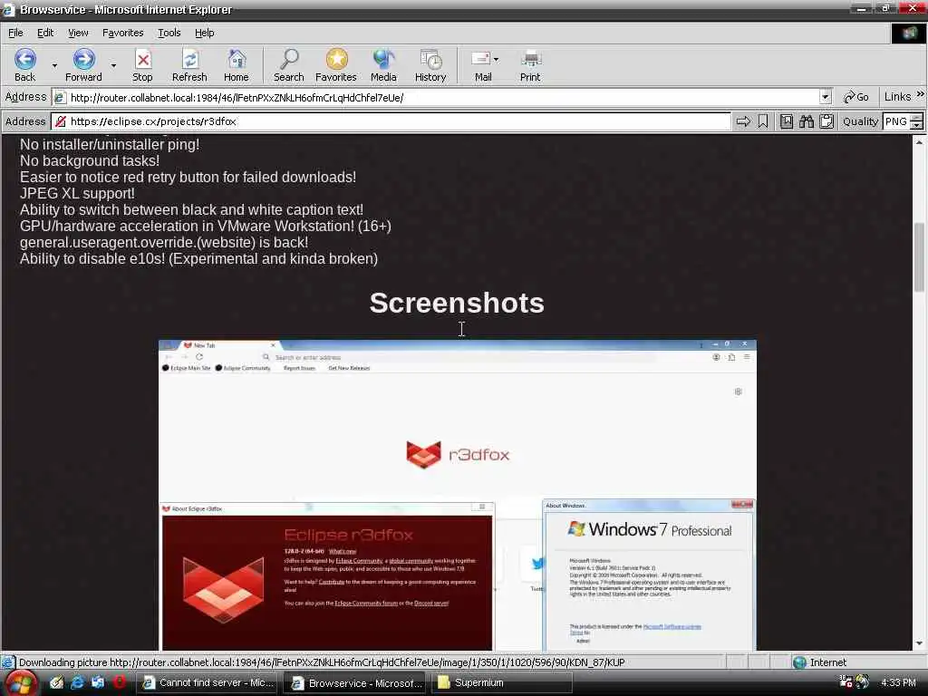Click the IE throbber logo at top right
Screen dimensions: 928x696
[908, 34]
